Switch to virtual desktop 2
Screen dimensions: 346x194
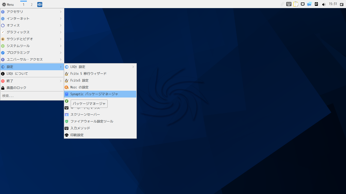pos(32,5)
